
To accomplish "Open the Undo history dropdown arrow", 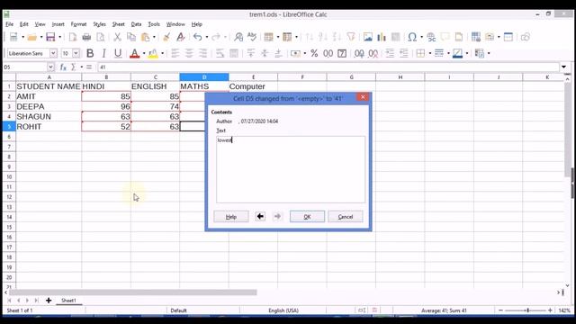I will click(x=207, y=37).
